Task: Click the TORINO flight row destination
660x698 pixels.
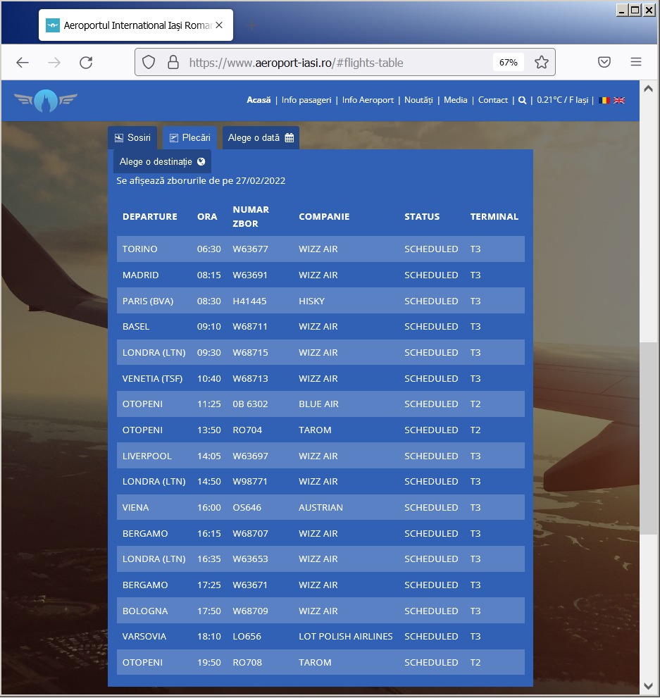Action: tap(139, 249)
